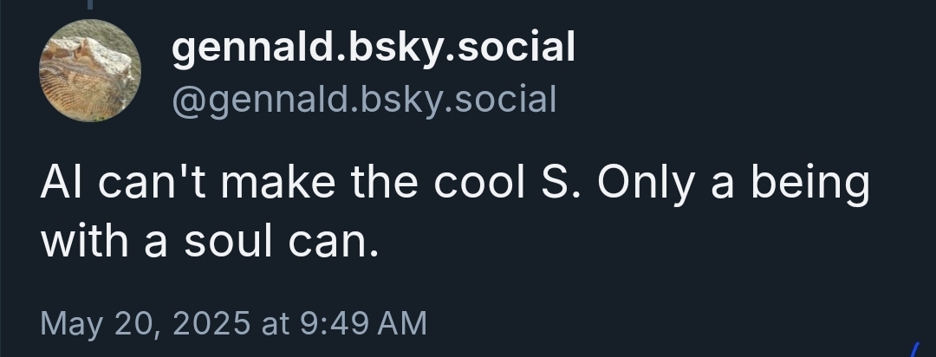
Task: Open the @gennald.bsky.social handle link
Action: click(364, 100)
